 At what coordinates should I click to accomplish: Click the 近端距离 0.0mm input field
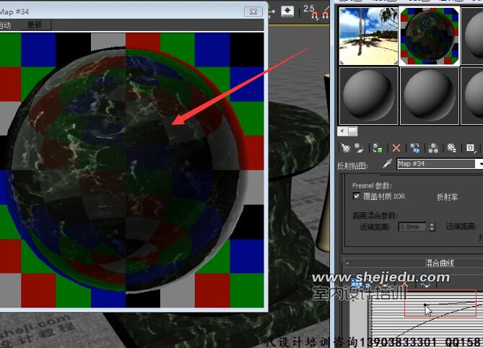412,227
